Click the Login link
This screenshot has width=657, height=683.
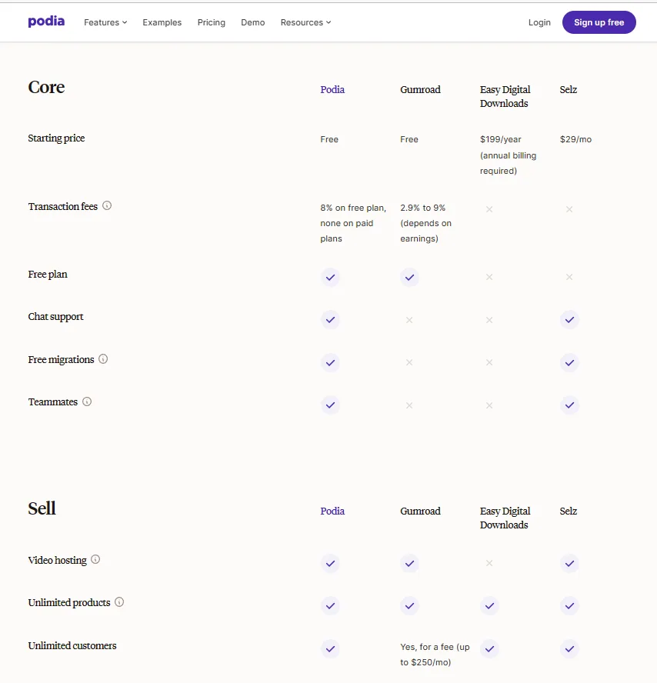coord(539,22)
